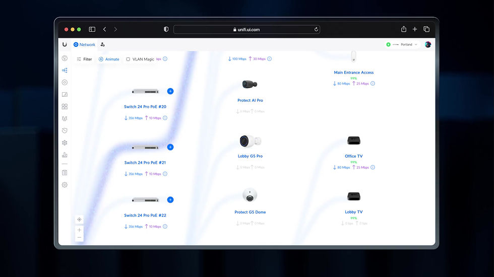
Task: Open the UniFi devices circle icon
Action: [x=65, y=83]
